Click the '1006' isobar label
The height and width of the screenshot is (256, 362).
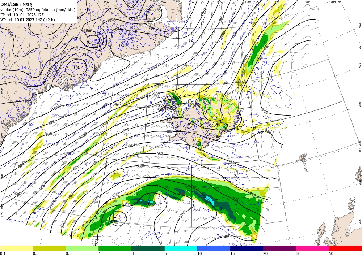coord(88,31)
